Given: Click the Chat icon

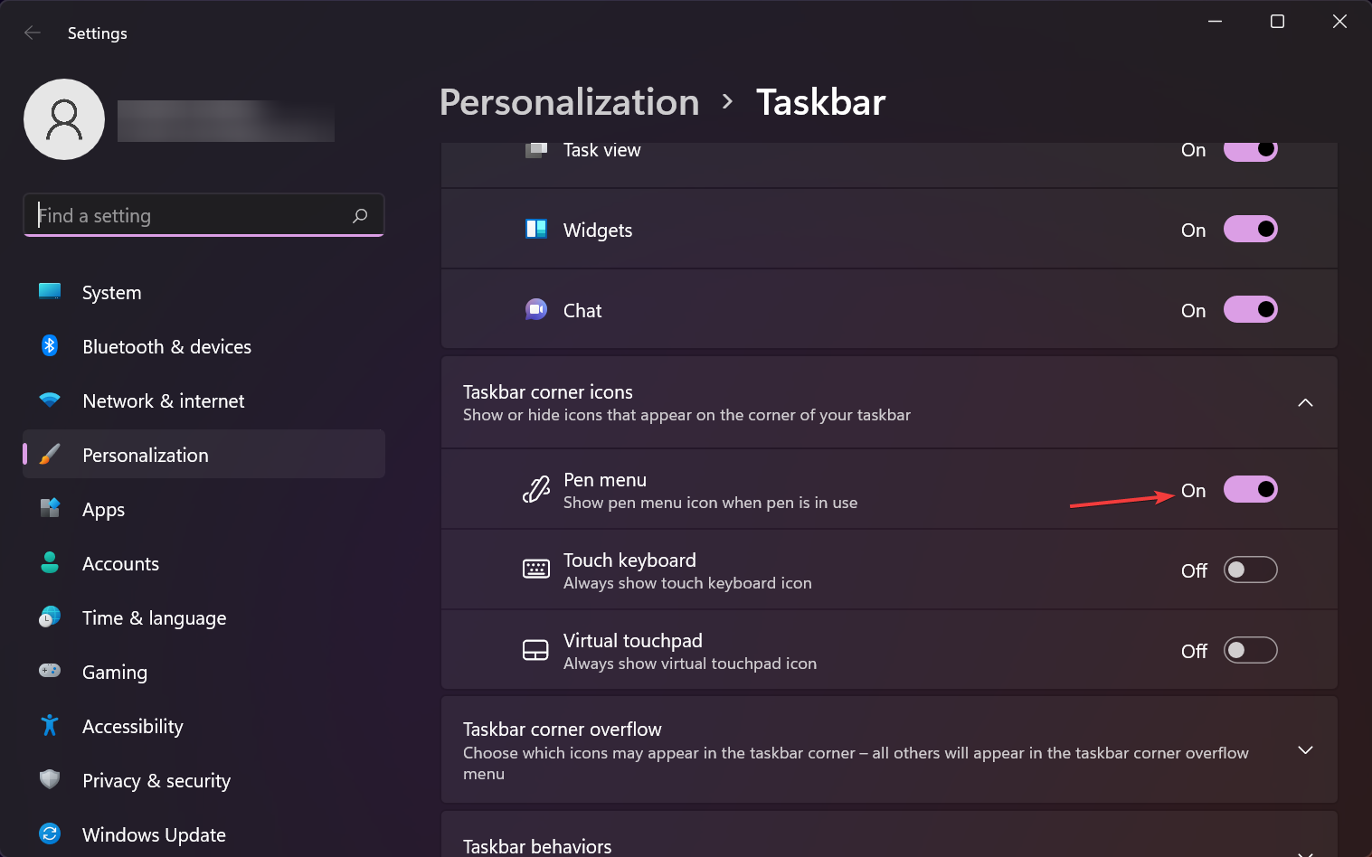Looking at the screenshot, I should click(x=536, y=309).
